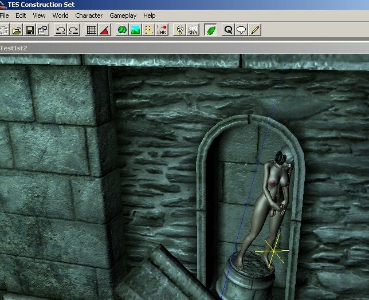This screenshot has height=300, width=369.
Task: Toggle the Havok HK icon
Action: pyautogui.click(x=162, y=30)
